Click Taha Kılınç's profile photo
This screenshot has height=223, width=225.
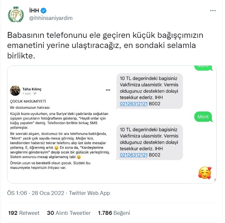tap(15, 90)
